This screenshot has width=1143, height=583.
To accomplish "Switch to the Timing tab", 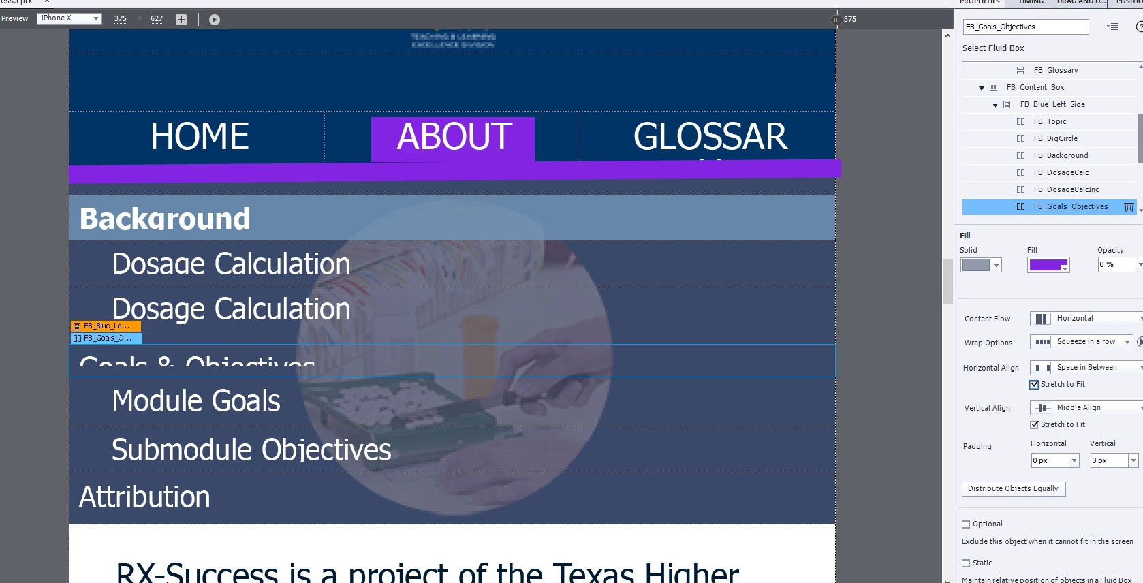I will (x=1031, y=3).
